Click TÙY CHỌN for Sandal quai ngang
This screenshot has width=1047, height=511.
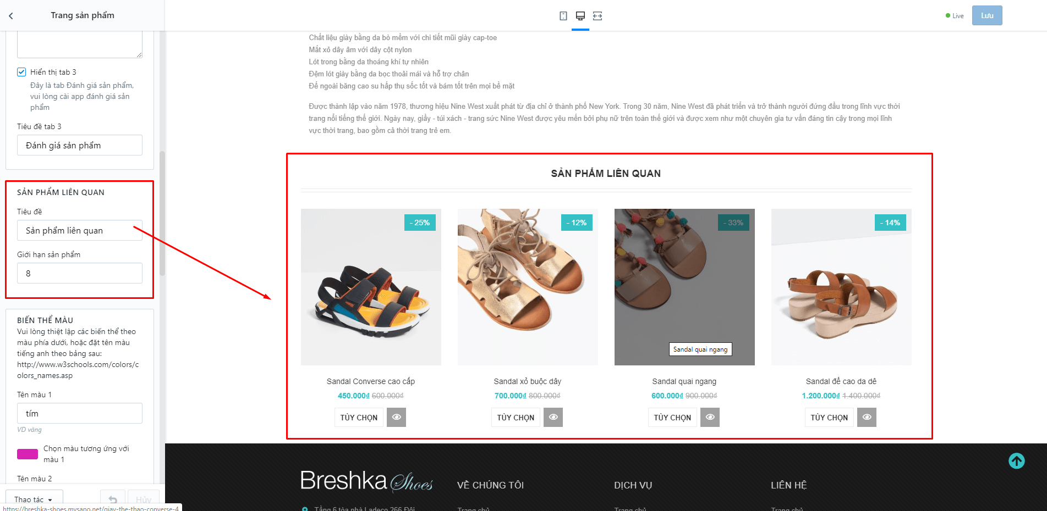pyautogui.click(x=672, y=418)
